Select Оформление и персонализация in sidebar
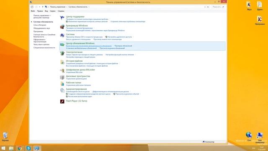Screen dimensions: 268x151 pyautogui.click(x=40, y=41)
